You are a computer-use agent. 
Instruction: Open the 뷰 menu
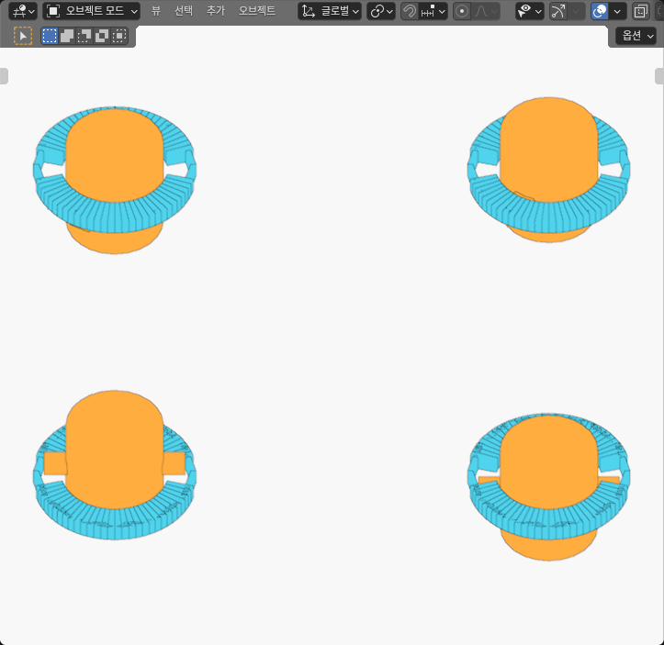point(156,11)
